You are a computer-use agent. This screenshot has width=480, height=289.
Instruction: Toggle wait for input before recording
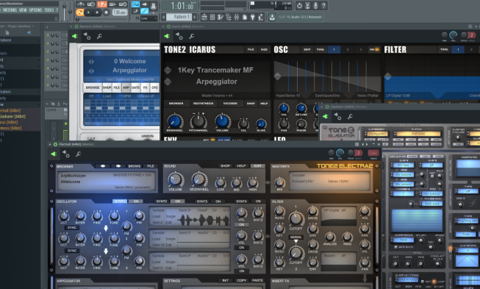point(91,4)
